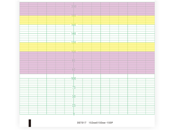
Task: Click the 140 scale label
Action: (x=74, y=34)
